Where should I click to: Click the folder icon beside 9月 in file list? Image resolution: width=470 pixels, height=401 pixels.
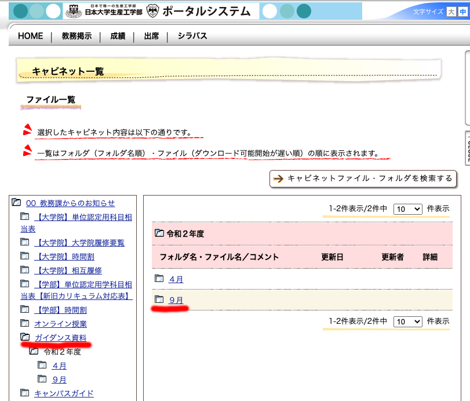(159, 299)
